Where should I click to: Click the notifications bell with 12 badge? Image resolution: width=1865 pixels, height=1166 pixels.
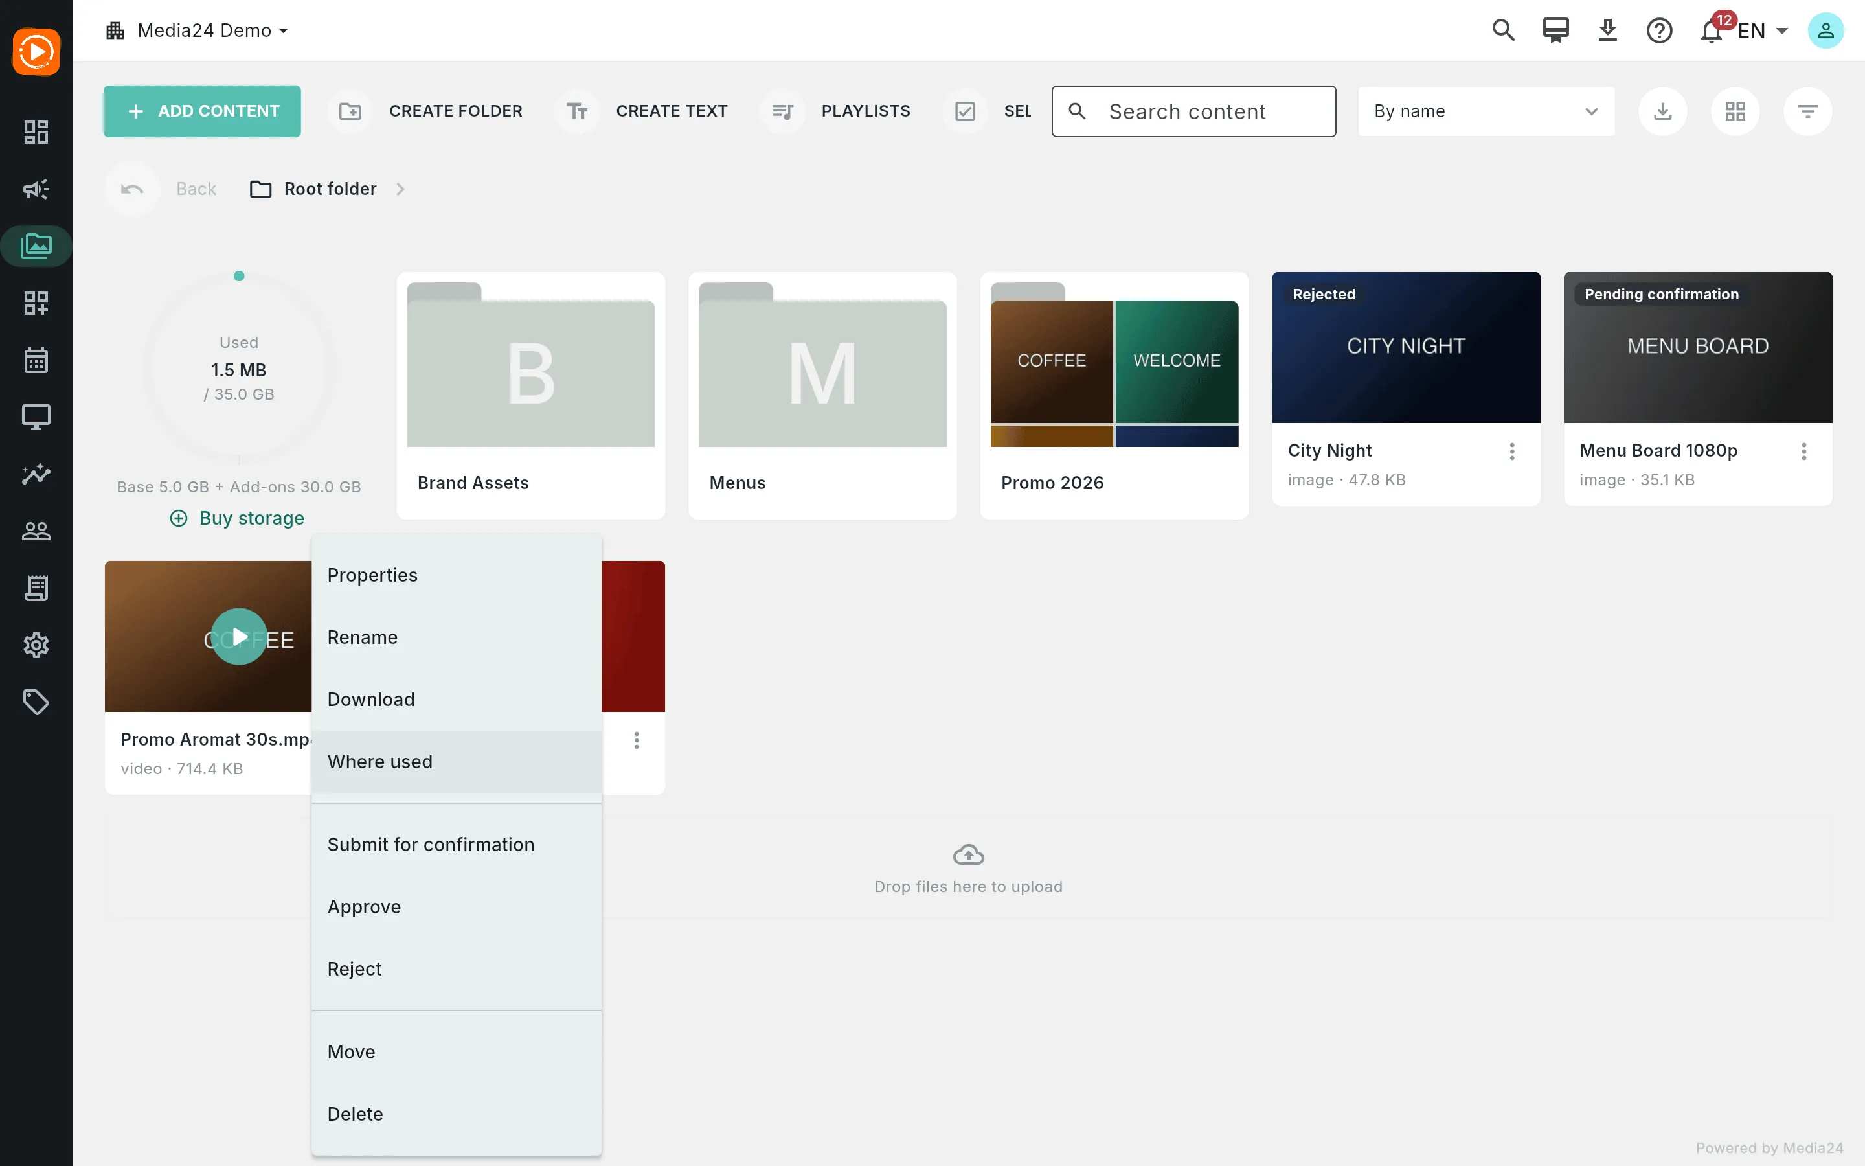[1712, 31]
